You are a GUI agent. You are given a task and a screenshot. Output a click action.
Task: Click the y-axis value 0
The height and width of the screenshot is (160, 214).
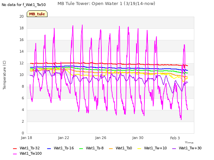[x=23, y=133]
